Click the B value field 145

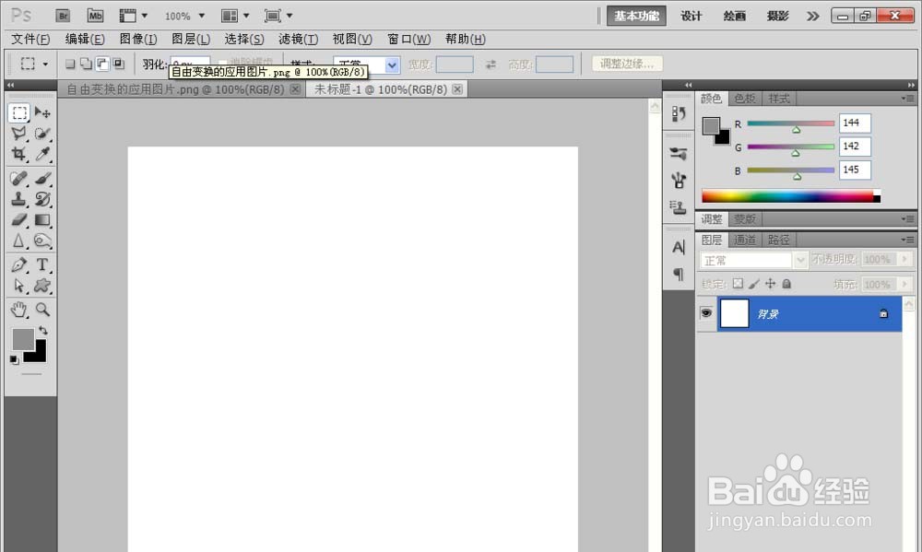click(855, 170)
